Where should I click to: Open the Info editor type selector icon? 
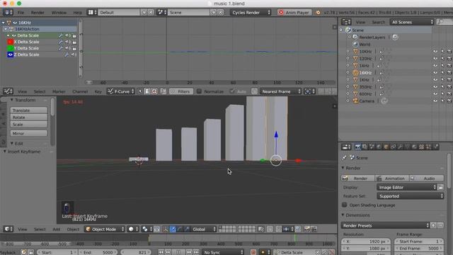pos(8,13)
